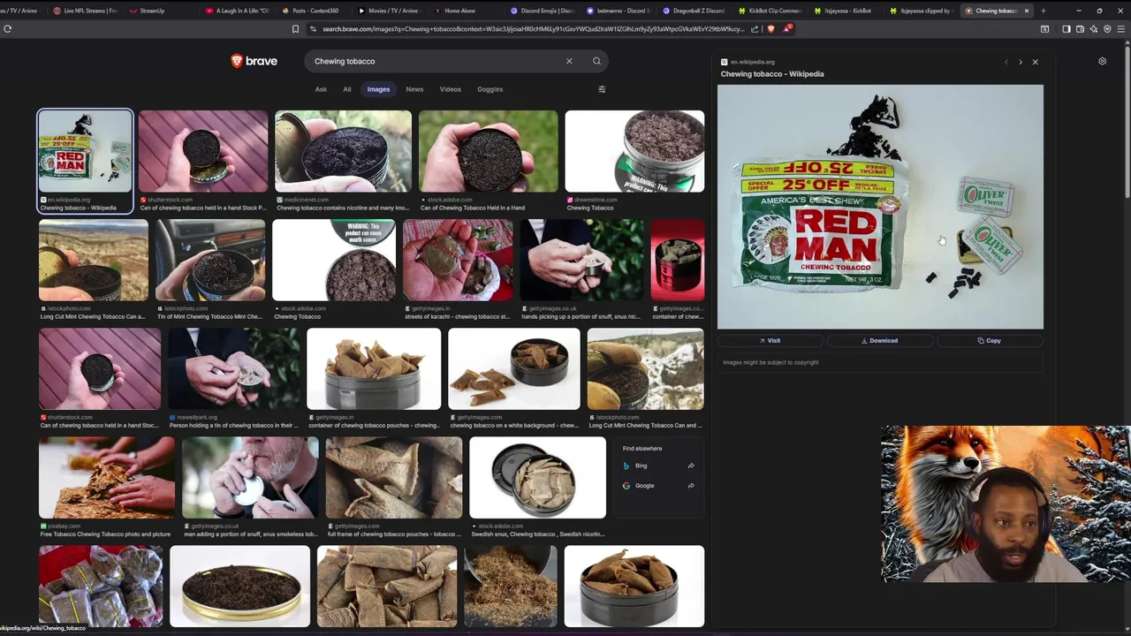Viewport: 1131px width, 636px height.
Task: Click the Visit button
Action: point(770,340)
